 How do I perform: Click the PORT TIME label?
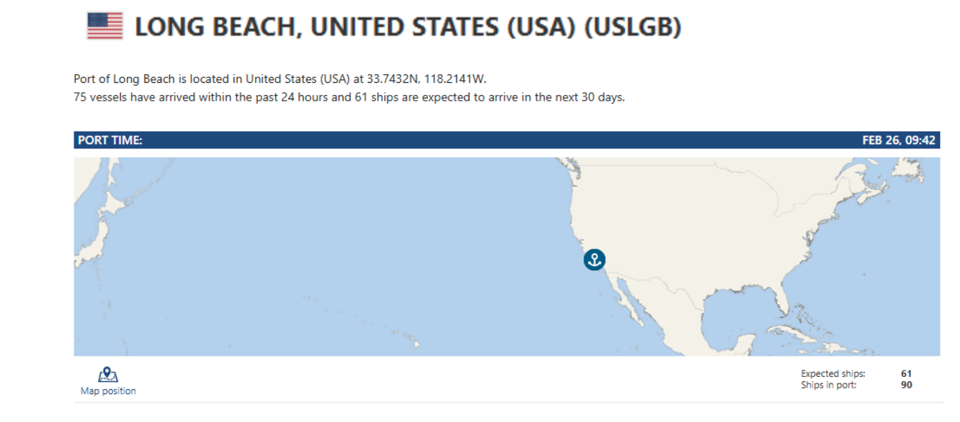click(110, 141)
